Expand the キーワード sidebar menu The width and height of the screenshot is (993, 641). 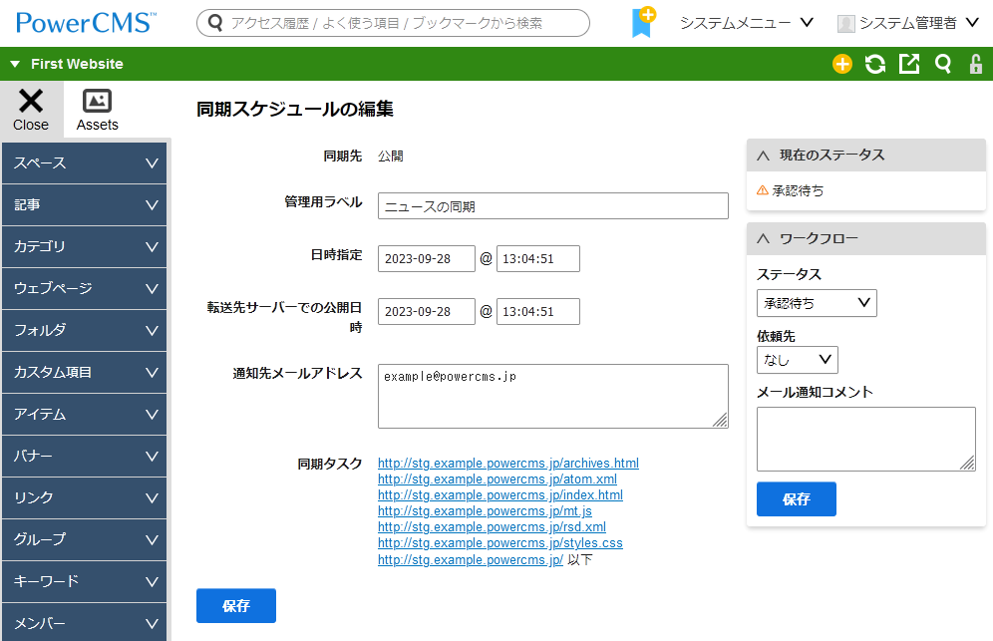point(84,581)
